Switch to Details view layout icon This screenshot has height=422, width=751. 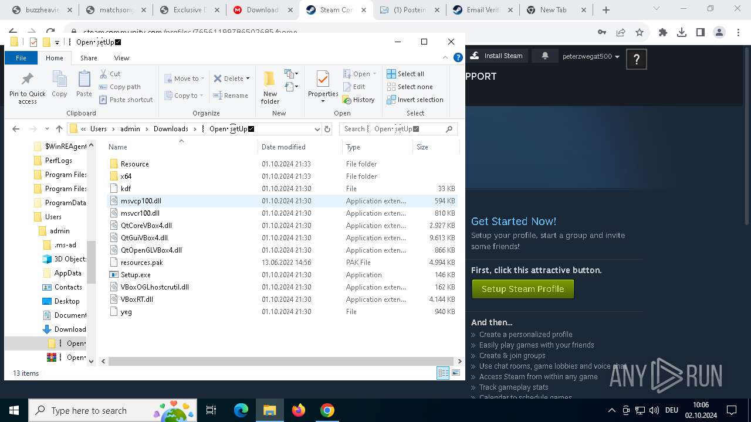[x=443, y=373]
